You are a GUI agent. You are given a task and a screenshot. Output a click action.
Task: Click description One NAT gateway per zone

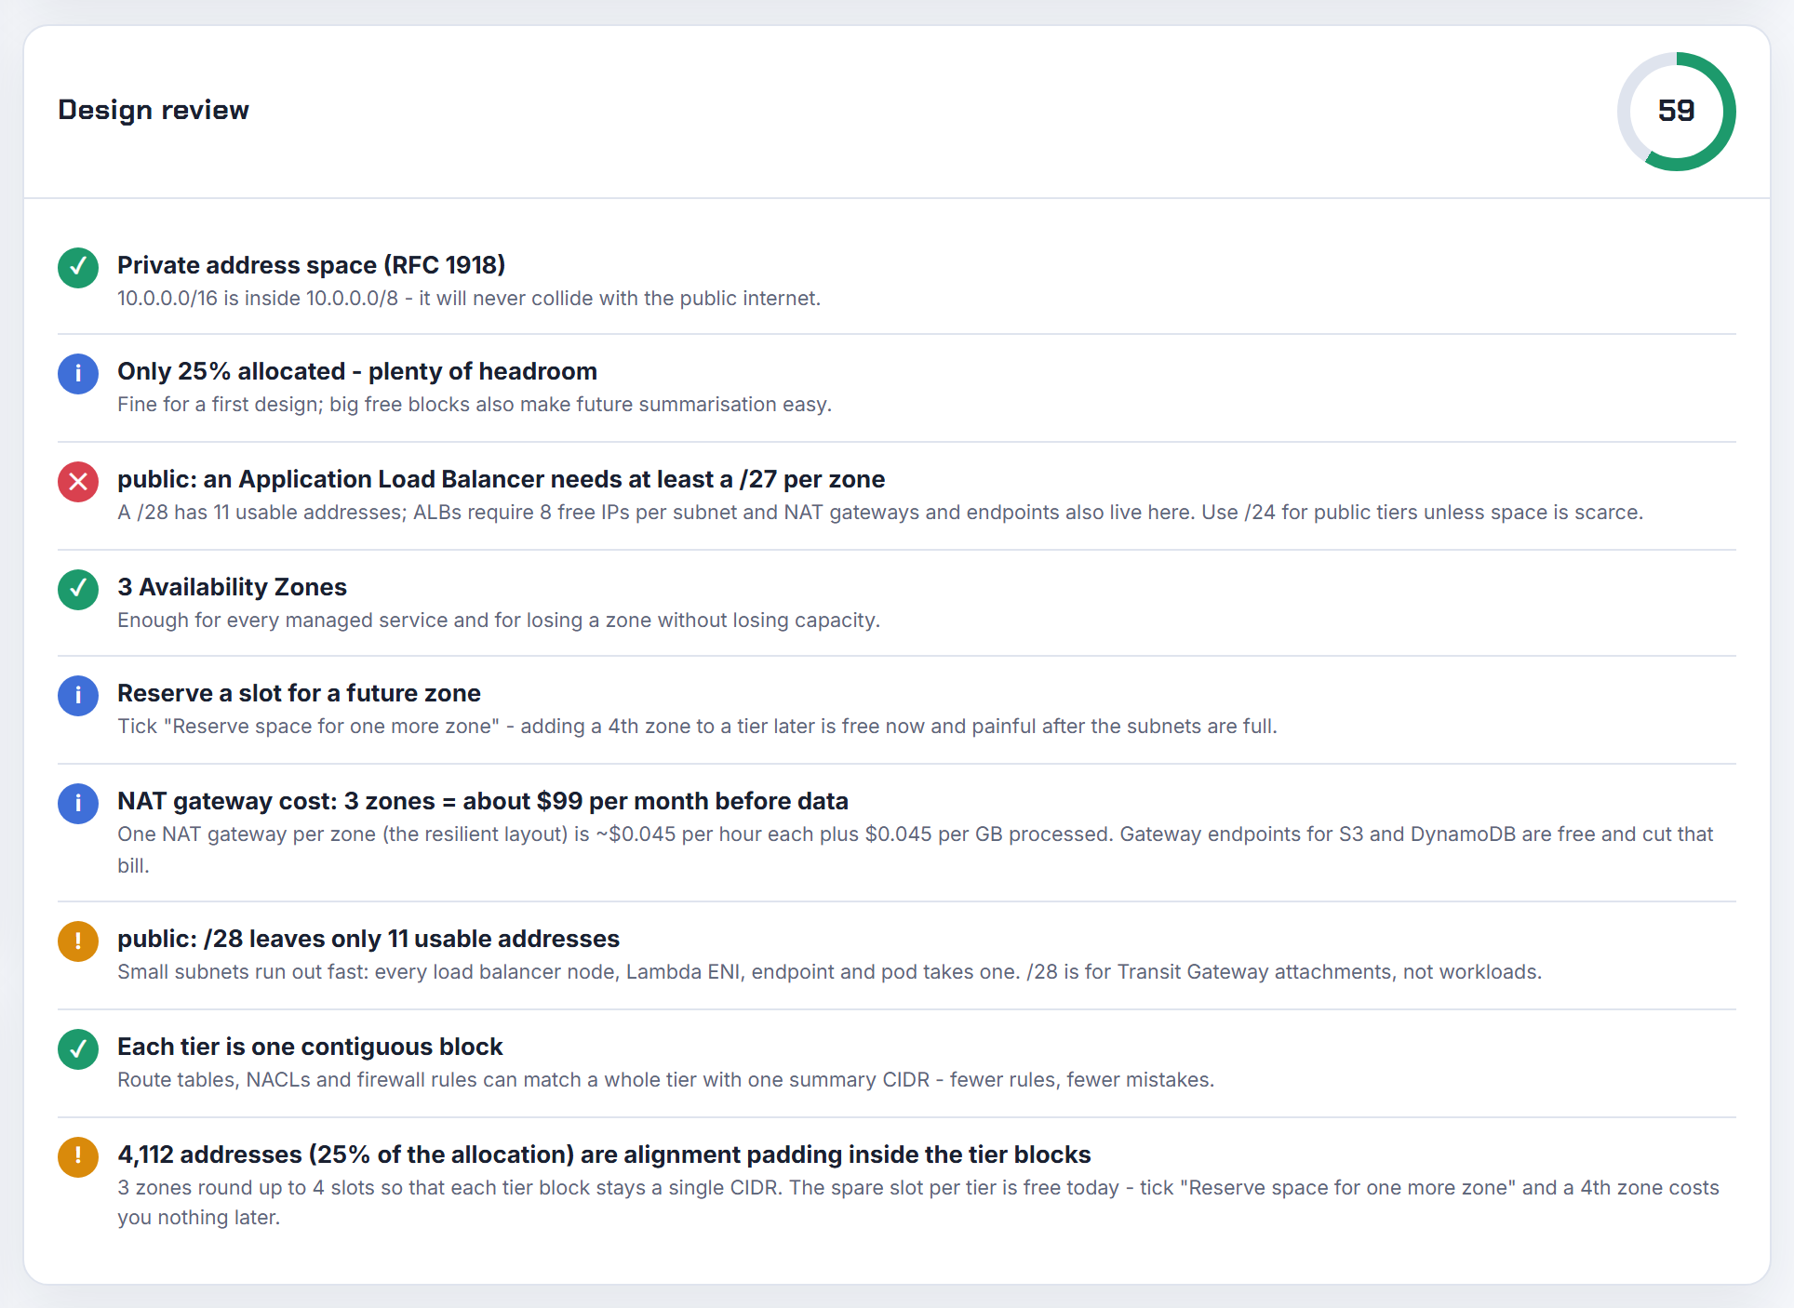(916, 849)
